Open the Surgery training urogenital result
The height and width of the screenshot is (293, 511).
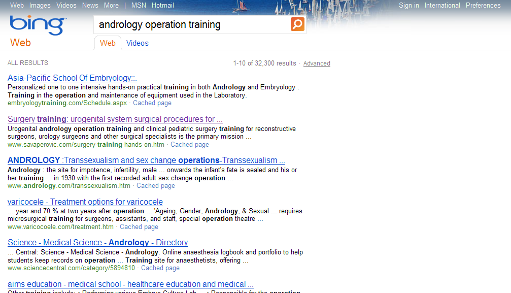(115, 119)
